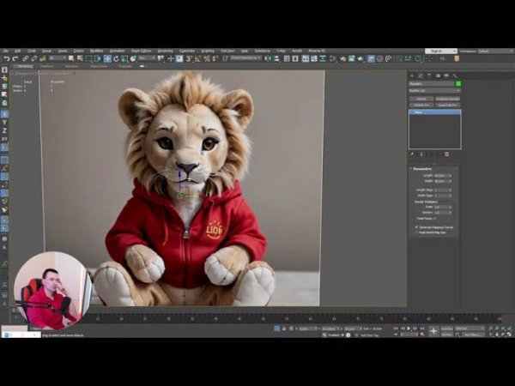Click the Weighted Normals modifier button

tap(447, 99)
